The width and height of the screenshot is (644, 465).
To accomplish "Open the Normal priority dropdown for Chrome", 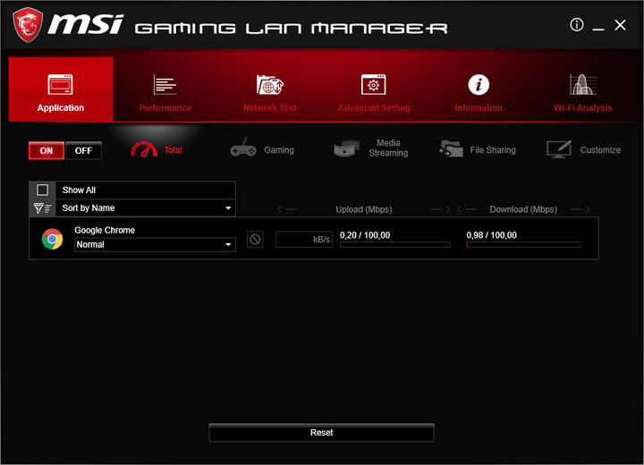I will (155, 244).
